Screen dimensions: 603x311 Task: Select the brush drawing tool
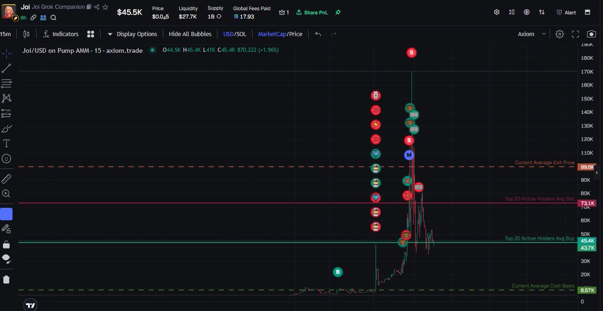7,128
